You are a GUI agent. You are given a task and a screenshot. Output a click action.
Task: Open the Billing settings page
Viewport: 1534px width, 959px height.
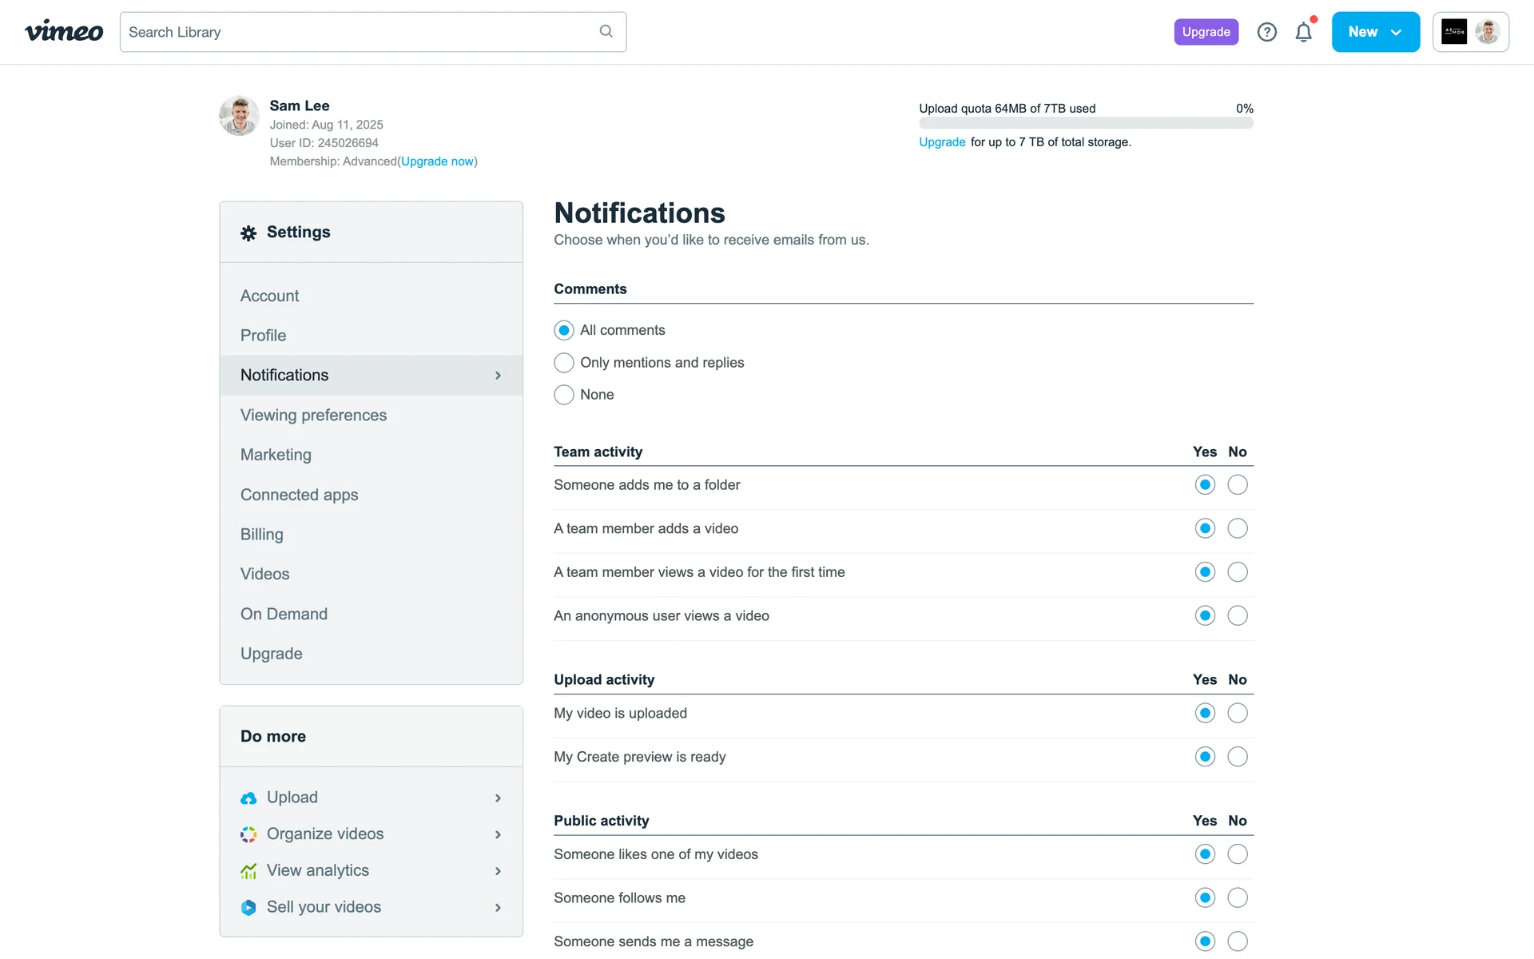point(262,534)
